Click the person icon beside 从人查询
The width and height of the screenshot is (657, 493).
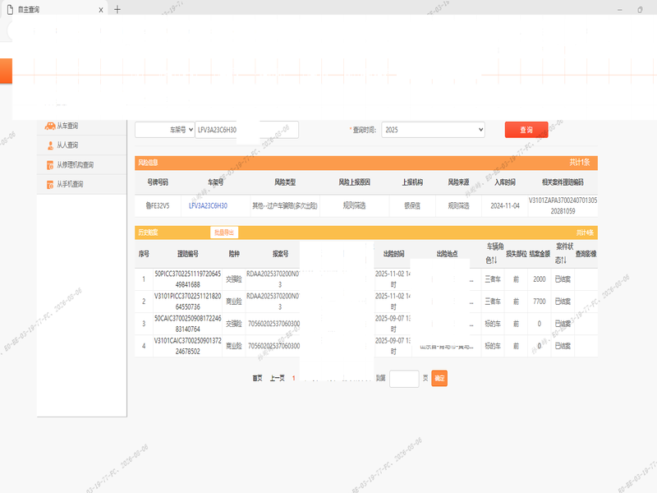point(50,145)
